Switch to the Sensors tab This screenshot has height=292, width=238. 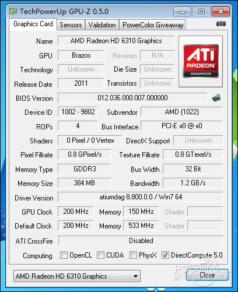pyautogui.click(x=71, y=25)
